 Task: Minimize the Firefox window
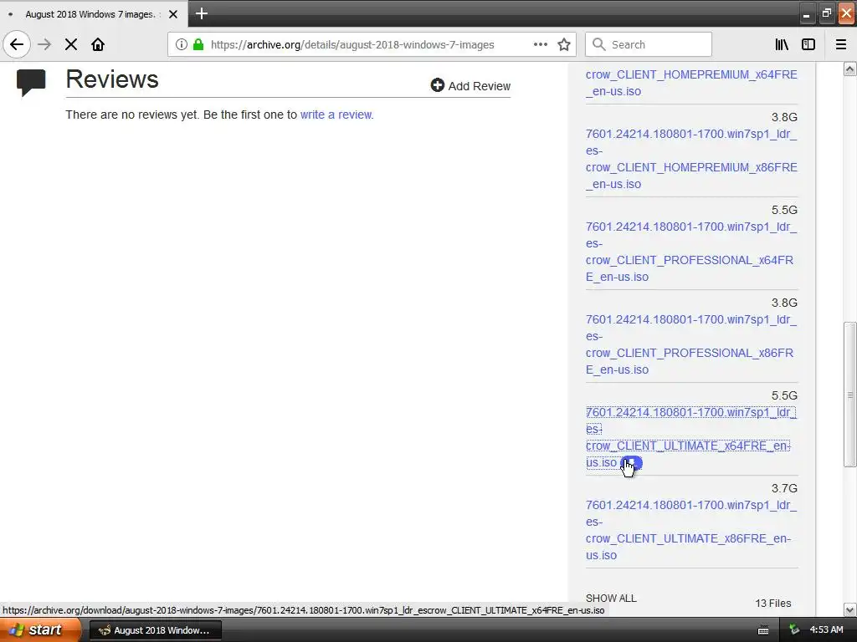coord(807,13)
